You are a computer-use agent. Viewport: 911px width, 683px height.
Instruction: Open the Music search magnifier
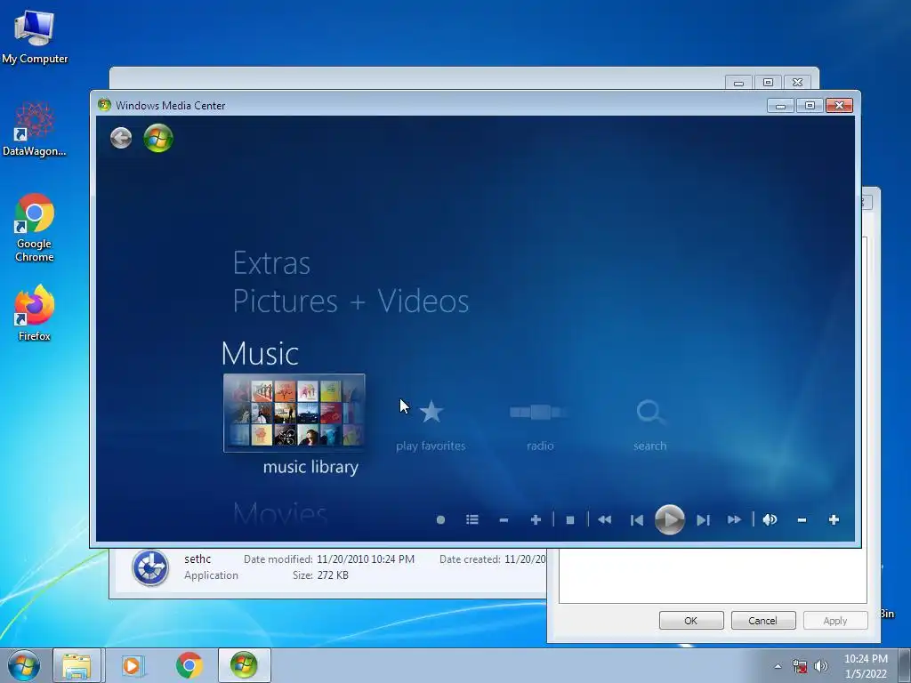(x=650, y=413)
